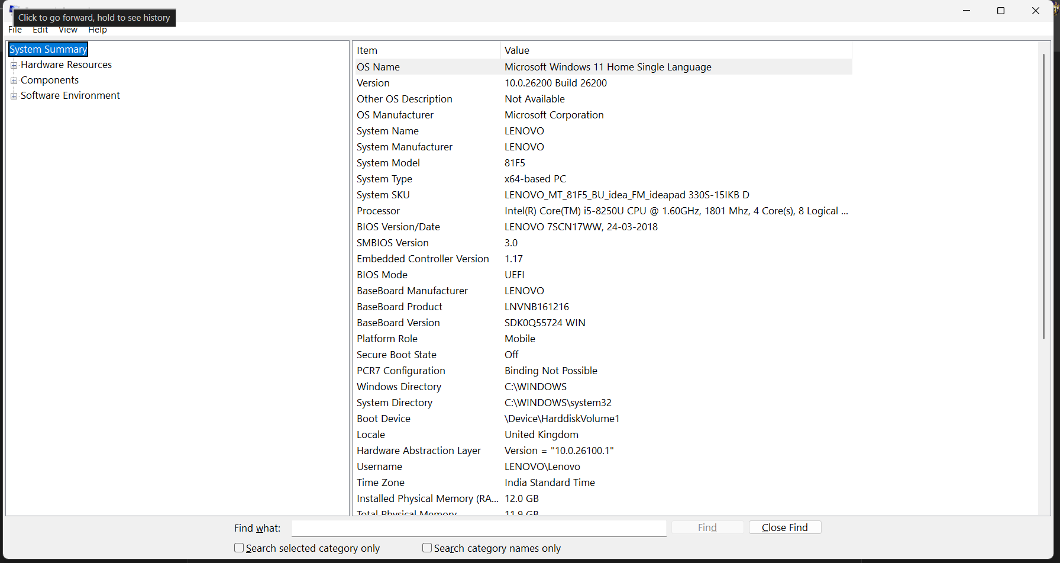The width and height of the screenshot is (1060, 563).
Task: Click the Item column header
Action: 426,50
